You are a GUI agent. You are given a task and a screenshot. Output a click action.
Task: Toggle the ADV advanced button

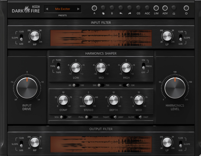[x=165, y=8]
